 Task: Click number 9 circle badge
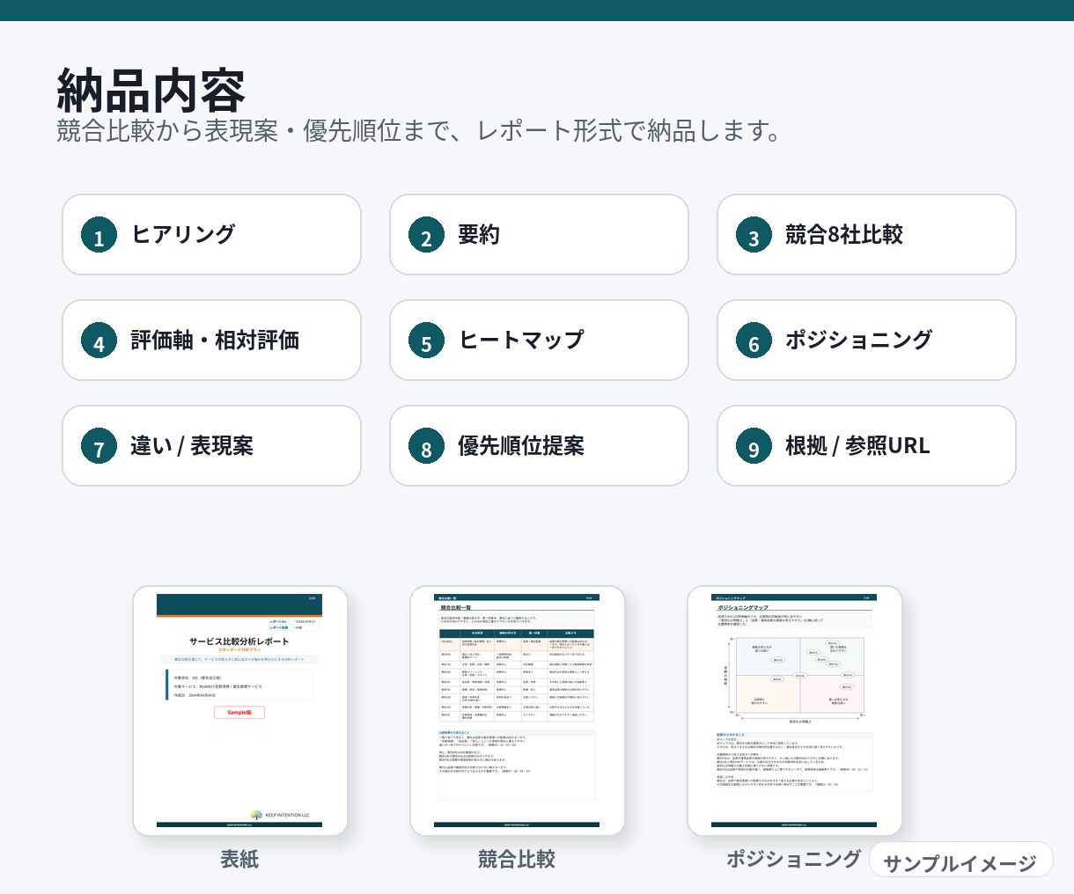(x=754, y=446)
